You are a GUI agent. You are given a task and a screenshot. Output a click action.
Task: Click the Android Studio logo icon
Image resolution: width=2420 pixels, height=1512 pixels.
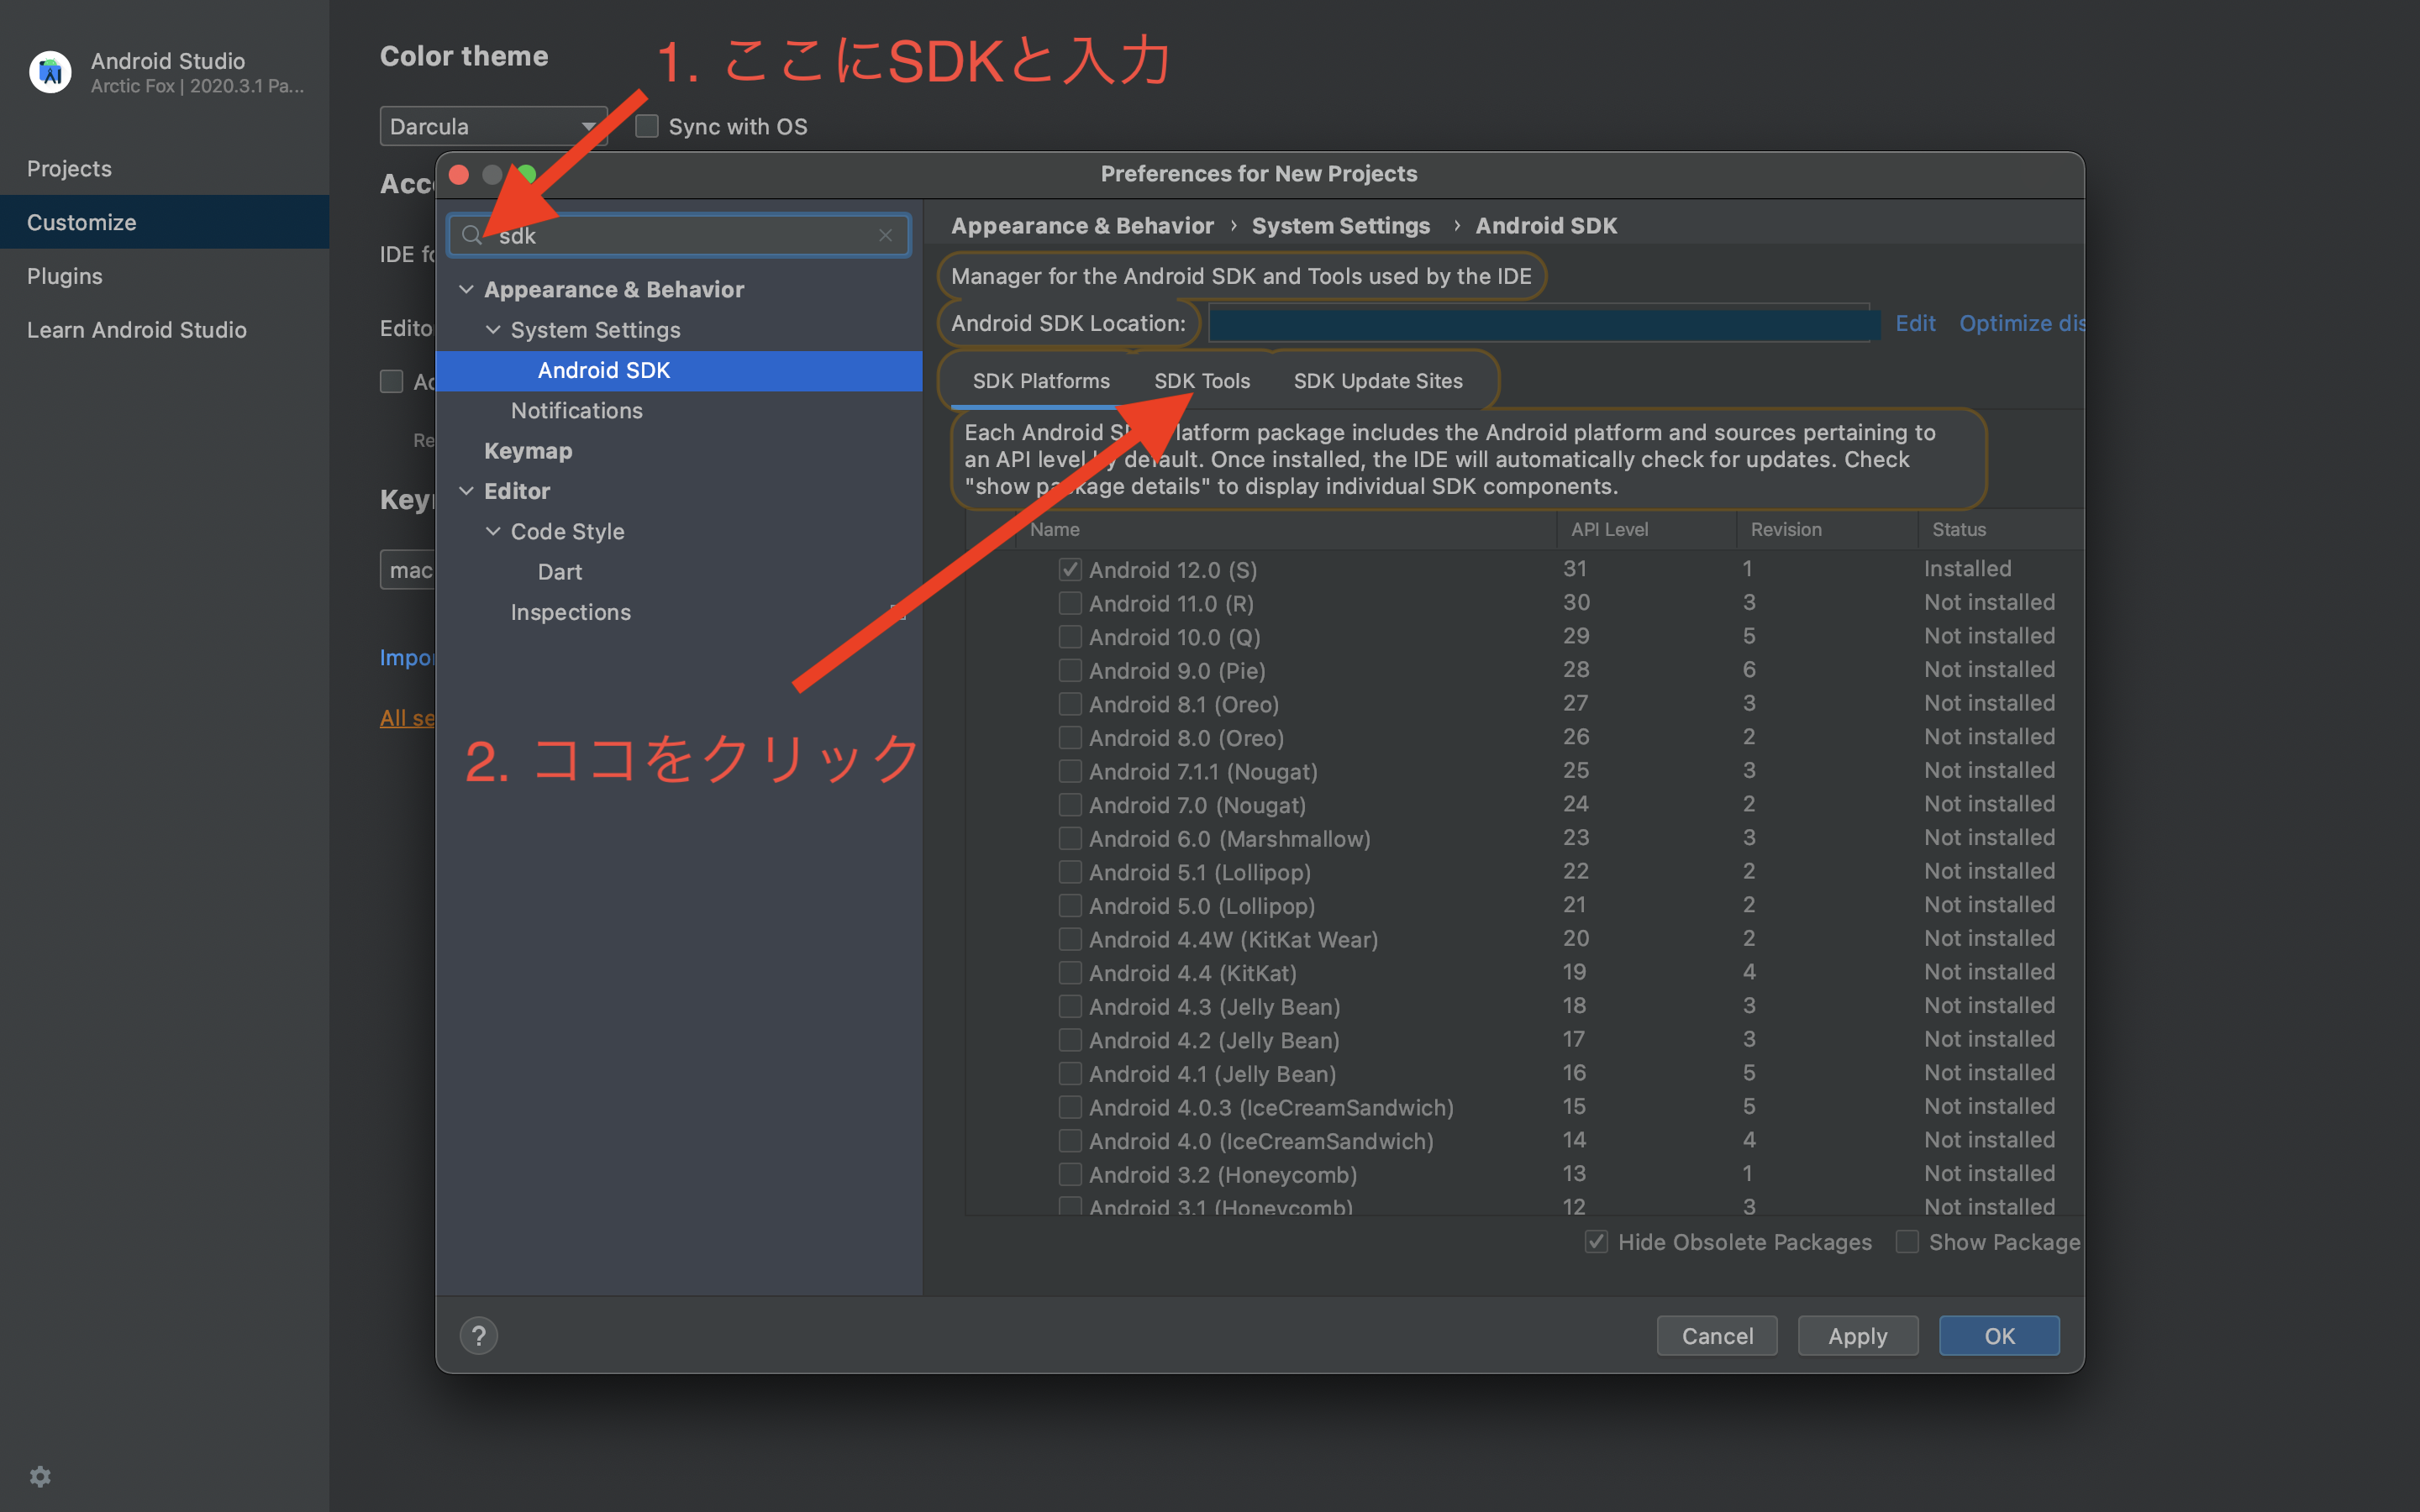click(50, 72)
